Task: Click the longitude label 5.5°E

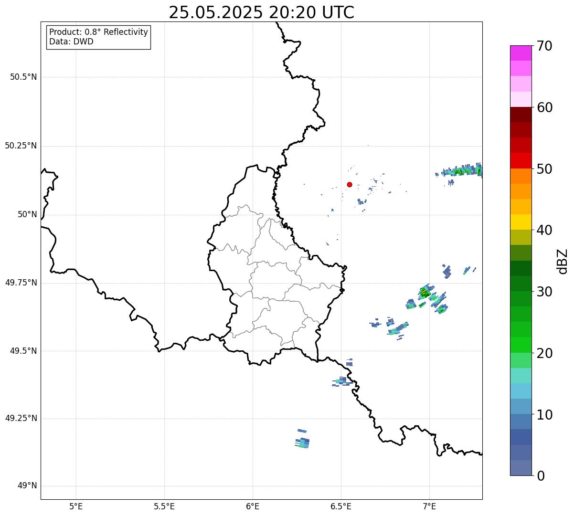Action: [x=164, y=506]
